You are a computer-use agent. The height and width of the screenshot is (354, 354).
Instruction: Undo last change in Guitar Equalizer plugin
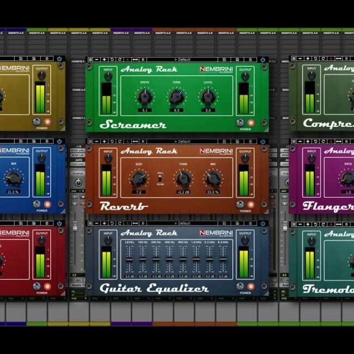click(112, 223)
